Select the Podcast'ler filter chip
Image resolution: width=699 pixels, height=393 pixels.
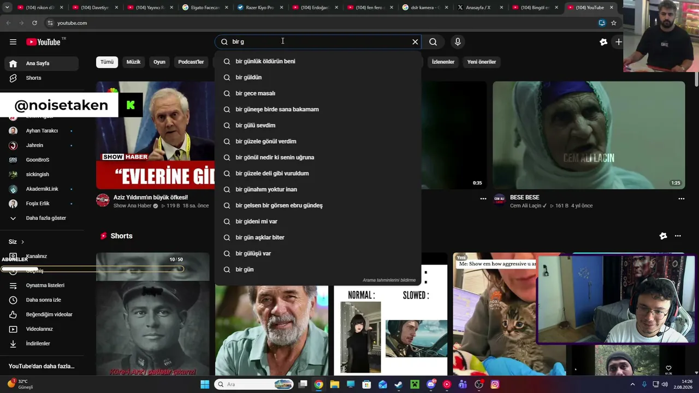[x=191, y=62]
